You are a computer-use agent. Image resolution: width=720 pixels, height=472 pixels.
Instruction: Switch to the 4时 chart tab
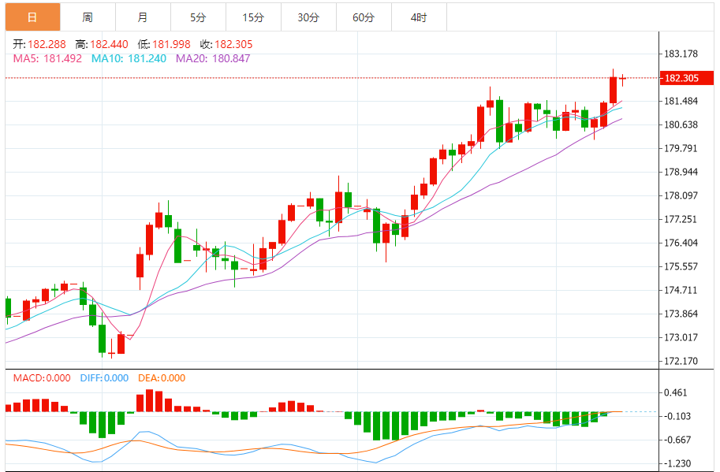click(x=419, y=17)
